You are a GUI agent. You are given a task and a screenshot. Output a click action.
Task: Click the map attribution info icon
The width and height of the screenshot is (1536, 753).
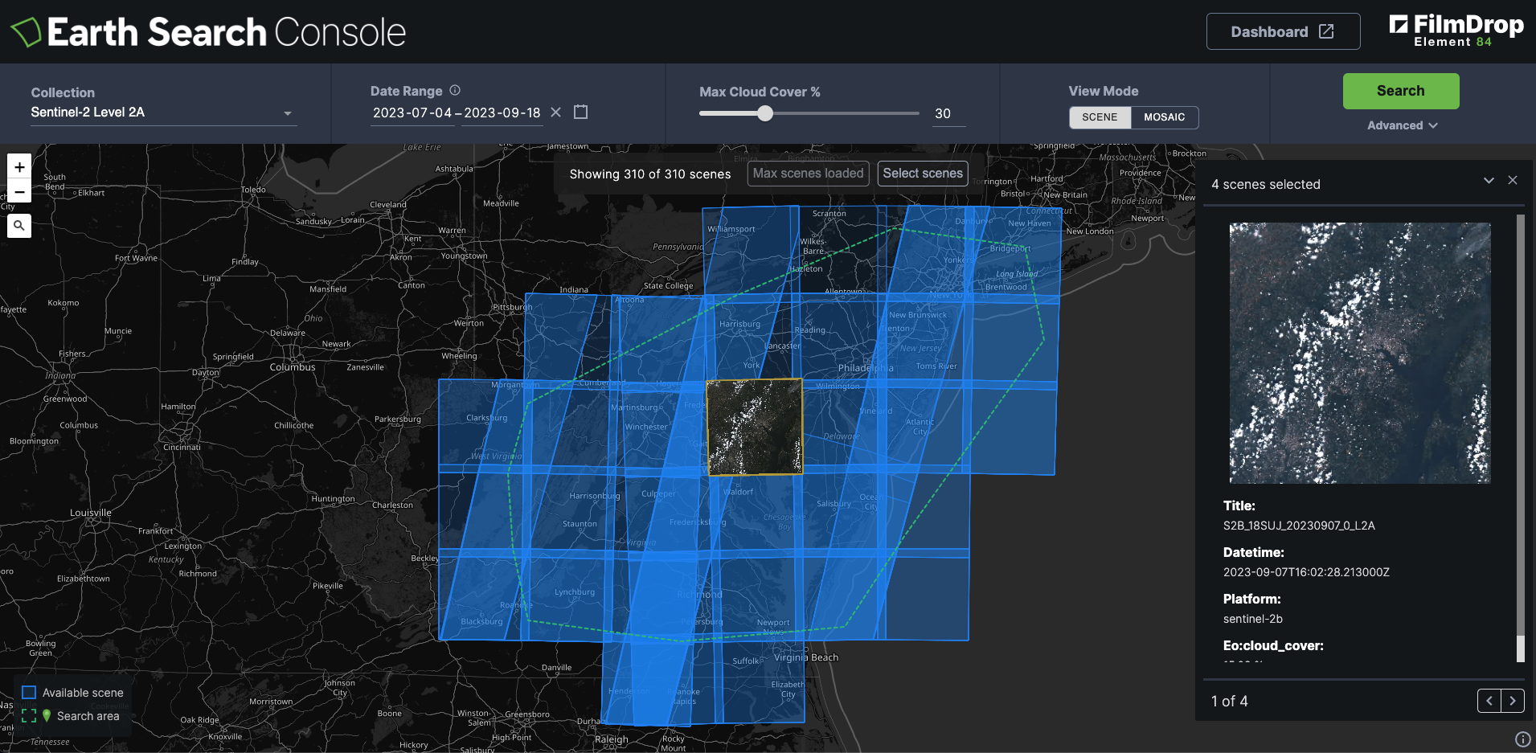(1522, 739)
